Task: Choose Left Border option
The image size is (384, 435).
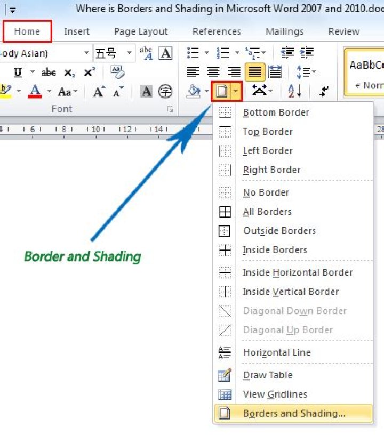Action: (293, 151)
